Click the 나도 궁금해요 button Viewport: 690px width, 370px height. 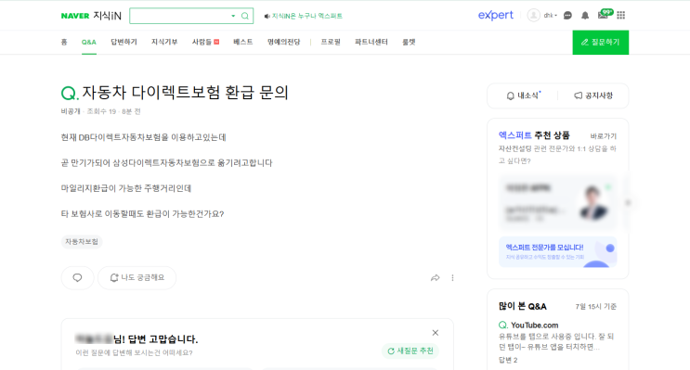[x=137, y=277]
